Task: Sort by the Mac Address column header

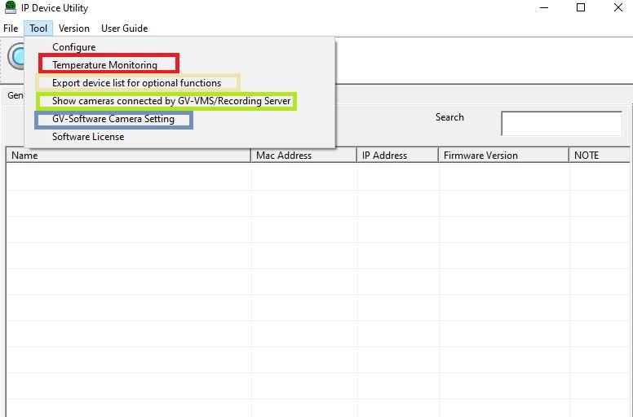Action: 304,156
